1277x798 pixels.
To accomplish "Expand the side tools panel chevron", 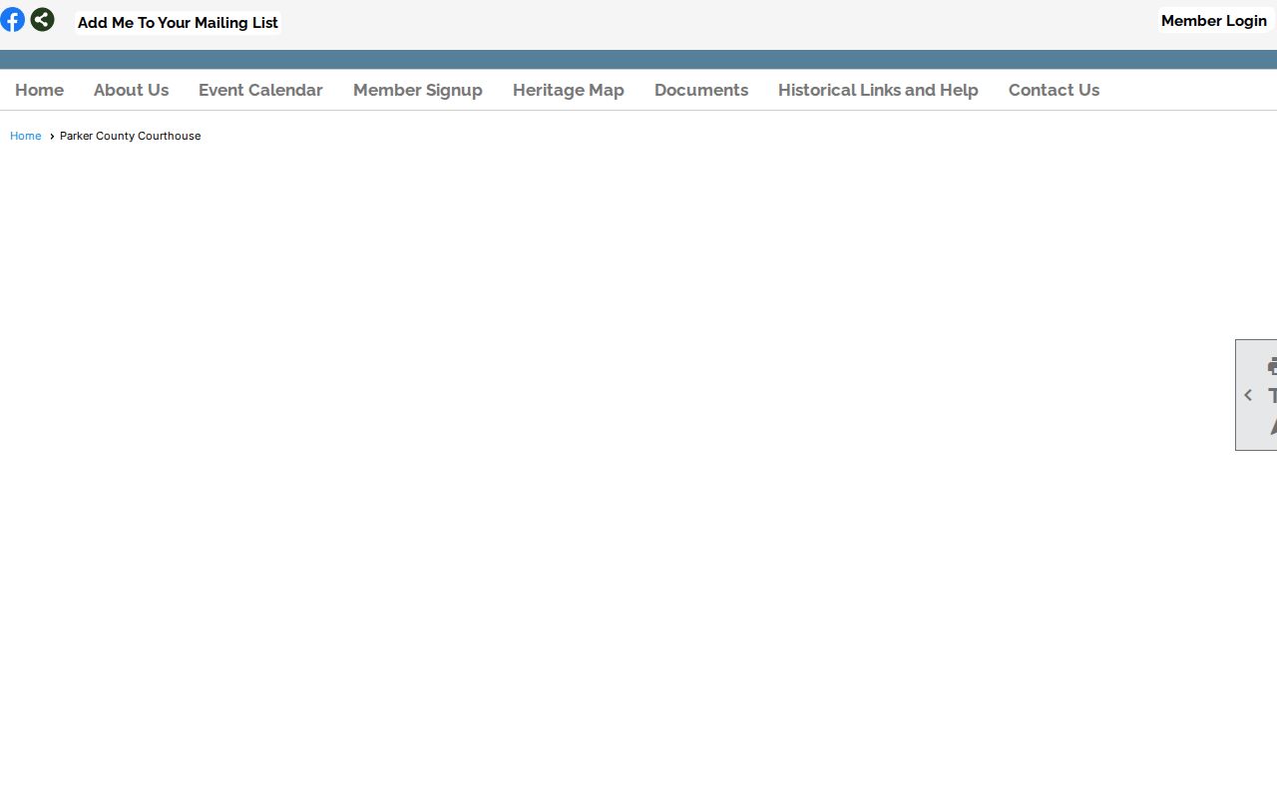I will (x=1248, y=395).
